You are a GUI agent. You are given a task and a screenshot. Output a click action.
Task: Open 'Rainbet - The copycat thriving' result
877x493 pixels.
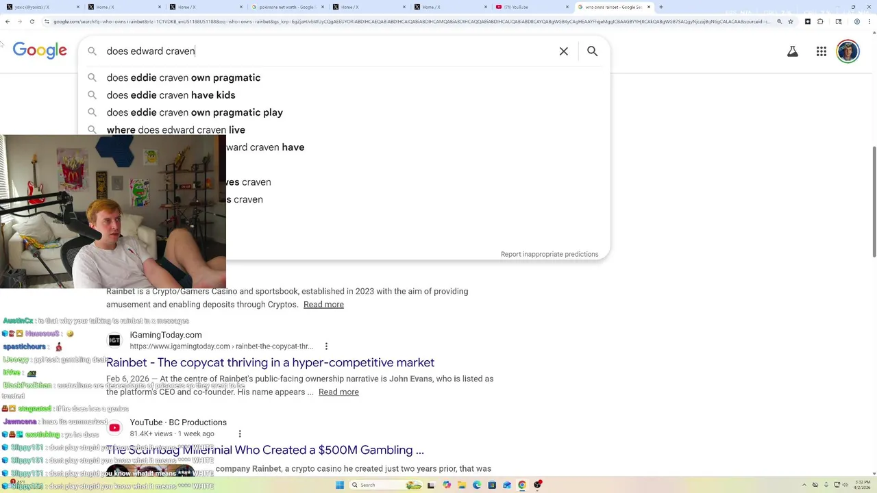tap(270, 362)
